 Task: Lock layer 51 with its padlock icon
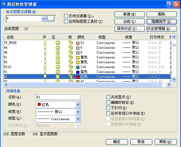(x=71, y=57)
